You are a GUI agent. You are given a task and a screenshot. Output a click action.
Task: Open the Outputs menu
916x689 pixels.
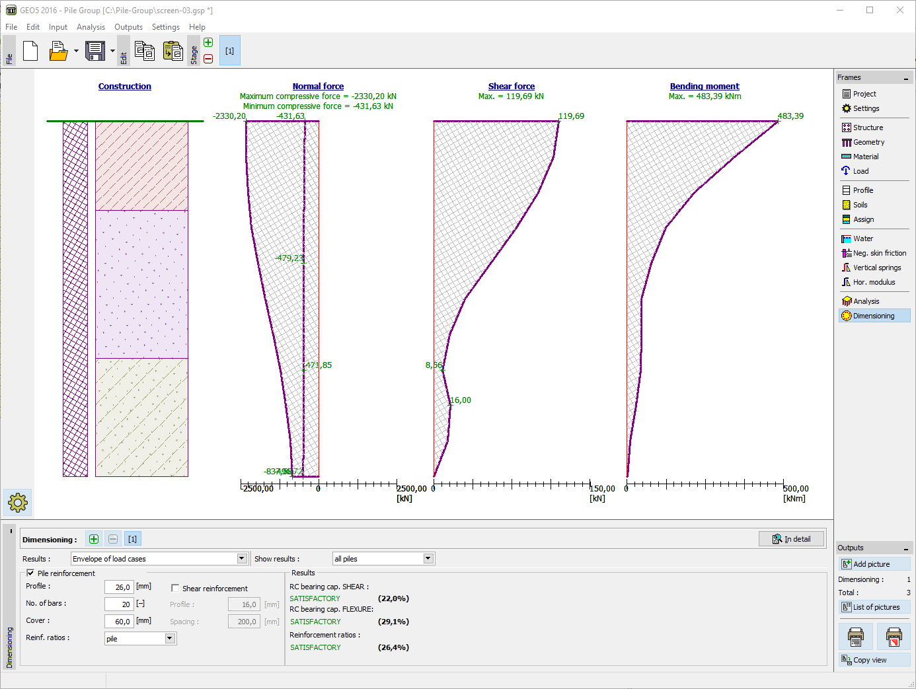point(128,26)
